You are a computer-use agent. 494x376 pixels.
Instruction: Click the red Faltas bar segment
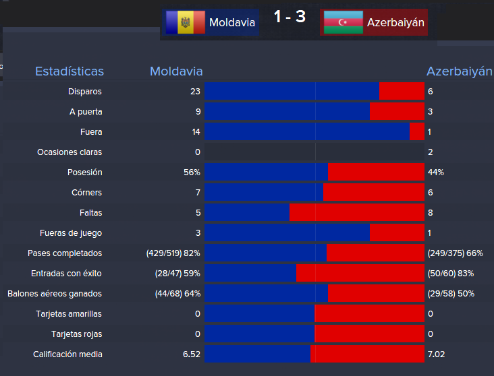(357, 213)
